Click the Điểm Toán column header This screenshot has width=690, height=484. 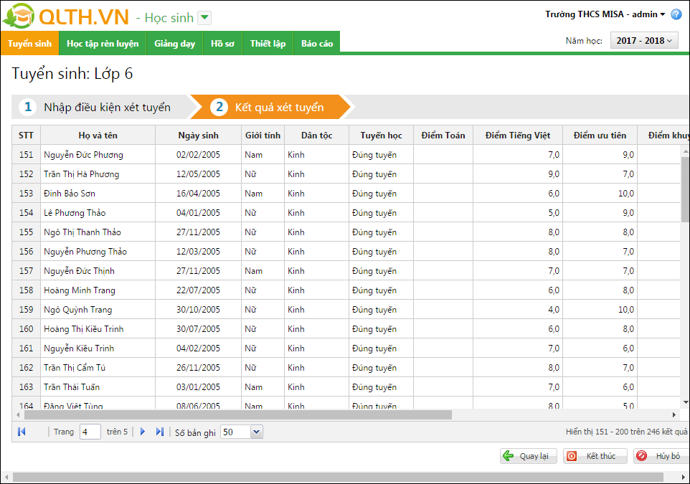443,135
